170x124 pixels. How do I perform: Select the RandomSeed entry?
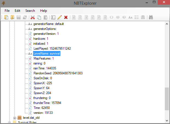[58, 73]
